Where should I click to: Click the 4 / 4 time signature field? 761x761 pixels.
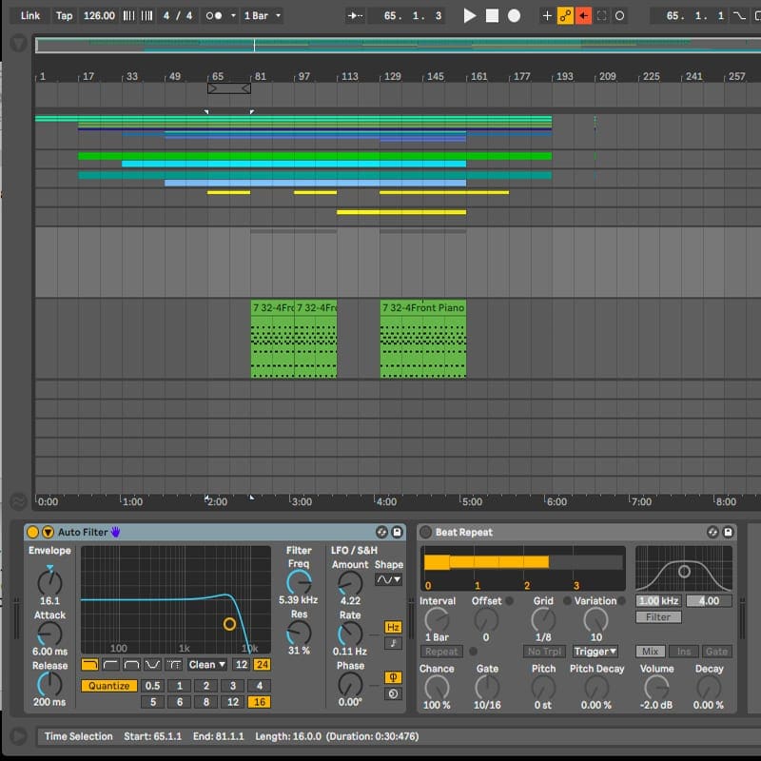[x=178, y=16]
